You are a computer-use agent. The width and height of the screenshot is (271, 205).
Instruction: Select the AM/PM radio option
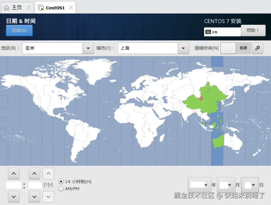coord(61,189)
